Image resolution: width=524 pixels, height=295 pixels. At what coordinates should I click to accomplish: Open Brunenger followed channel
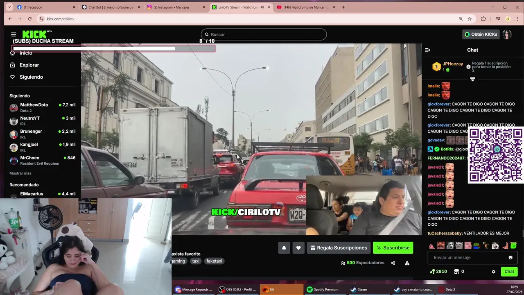pyautogui.click(x=43, y=134)
